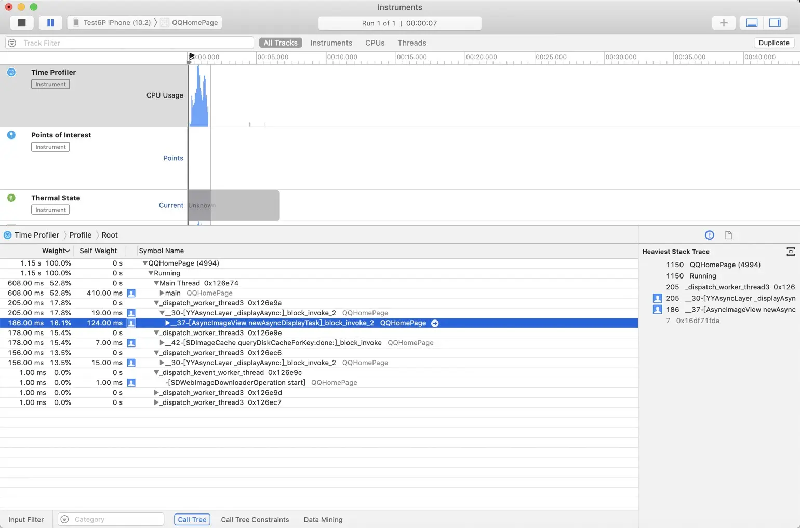Select the Time Profiler track icon
The width and height of the screenshot is (800, 528).
[11, 72]
